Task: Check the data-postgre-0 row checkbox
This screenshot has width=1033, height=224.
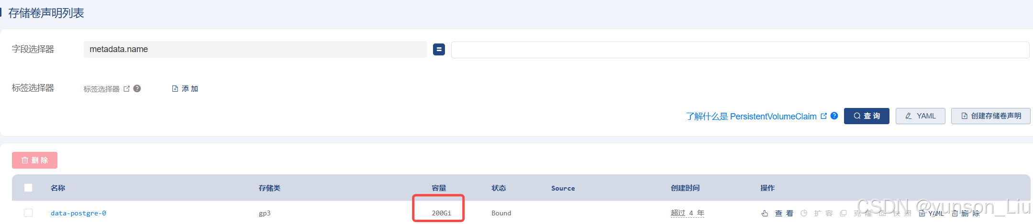Action: point(28,213)
